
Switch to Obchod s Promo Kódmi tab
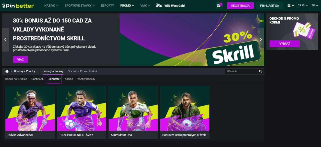pos(82,71)
